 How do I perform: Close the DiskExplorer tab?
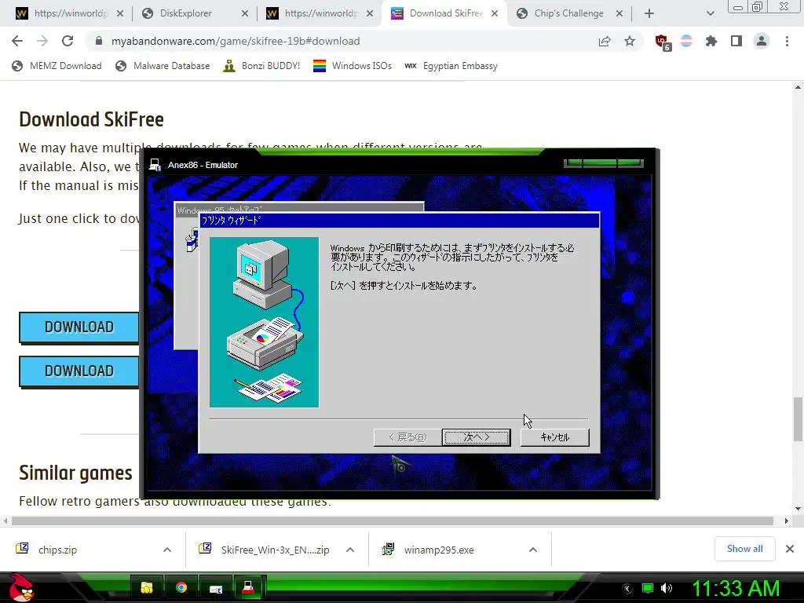[245, 14]
